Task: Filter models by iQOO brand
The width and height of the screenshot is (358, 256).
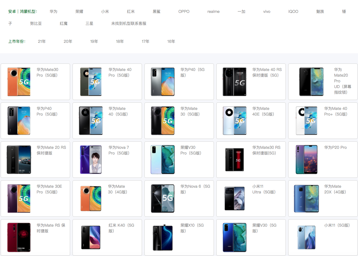Action: (293, 11)
